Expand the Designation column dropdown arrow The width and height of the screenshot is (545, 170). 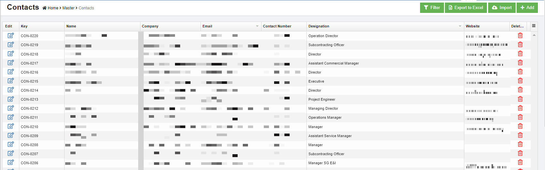pos(460,26)
